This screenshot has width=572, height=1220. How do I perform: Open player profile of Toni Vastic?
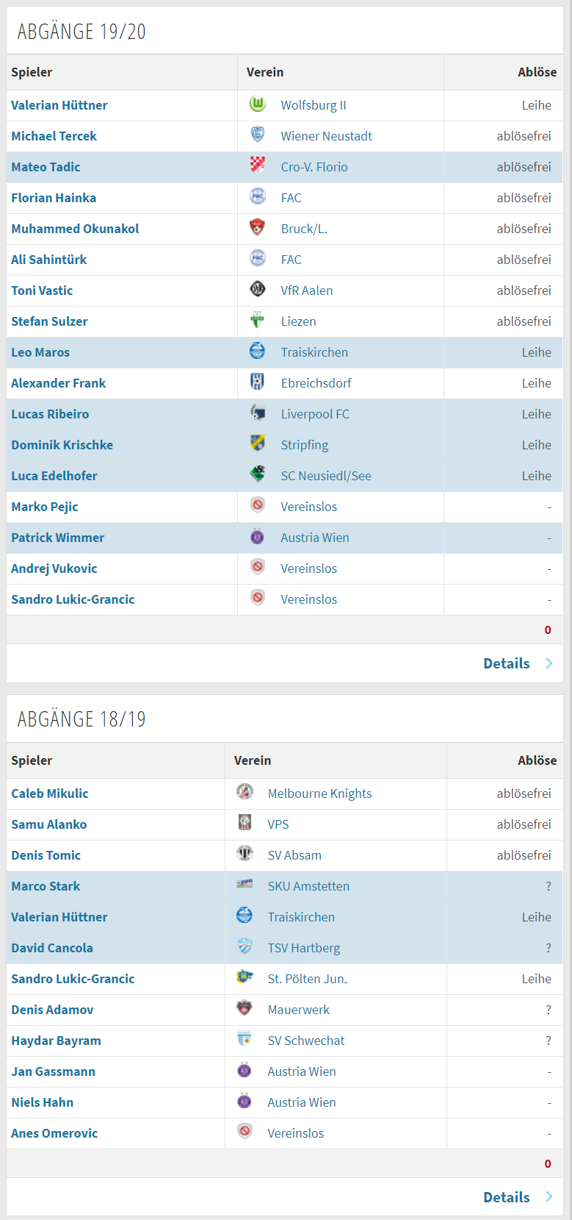click(x=42, y=290)
